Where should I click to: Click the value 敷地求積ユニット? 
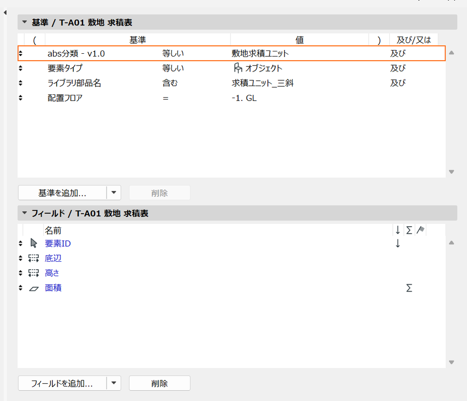(260, 54)
